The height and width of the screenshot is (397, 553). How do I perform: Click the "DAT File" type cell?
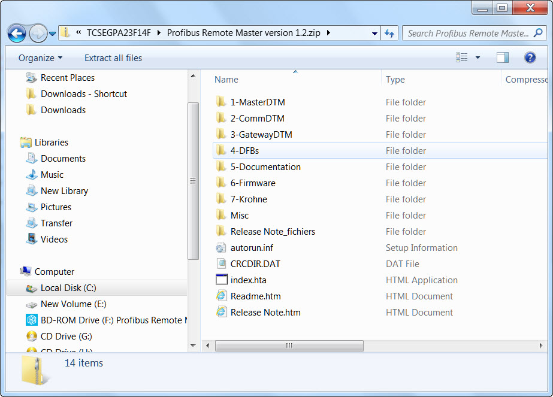pos(403,264)
